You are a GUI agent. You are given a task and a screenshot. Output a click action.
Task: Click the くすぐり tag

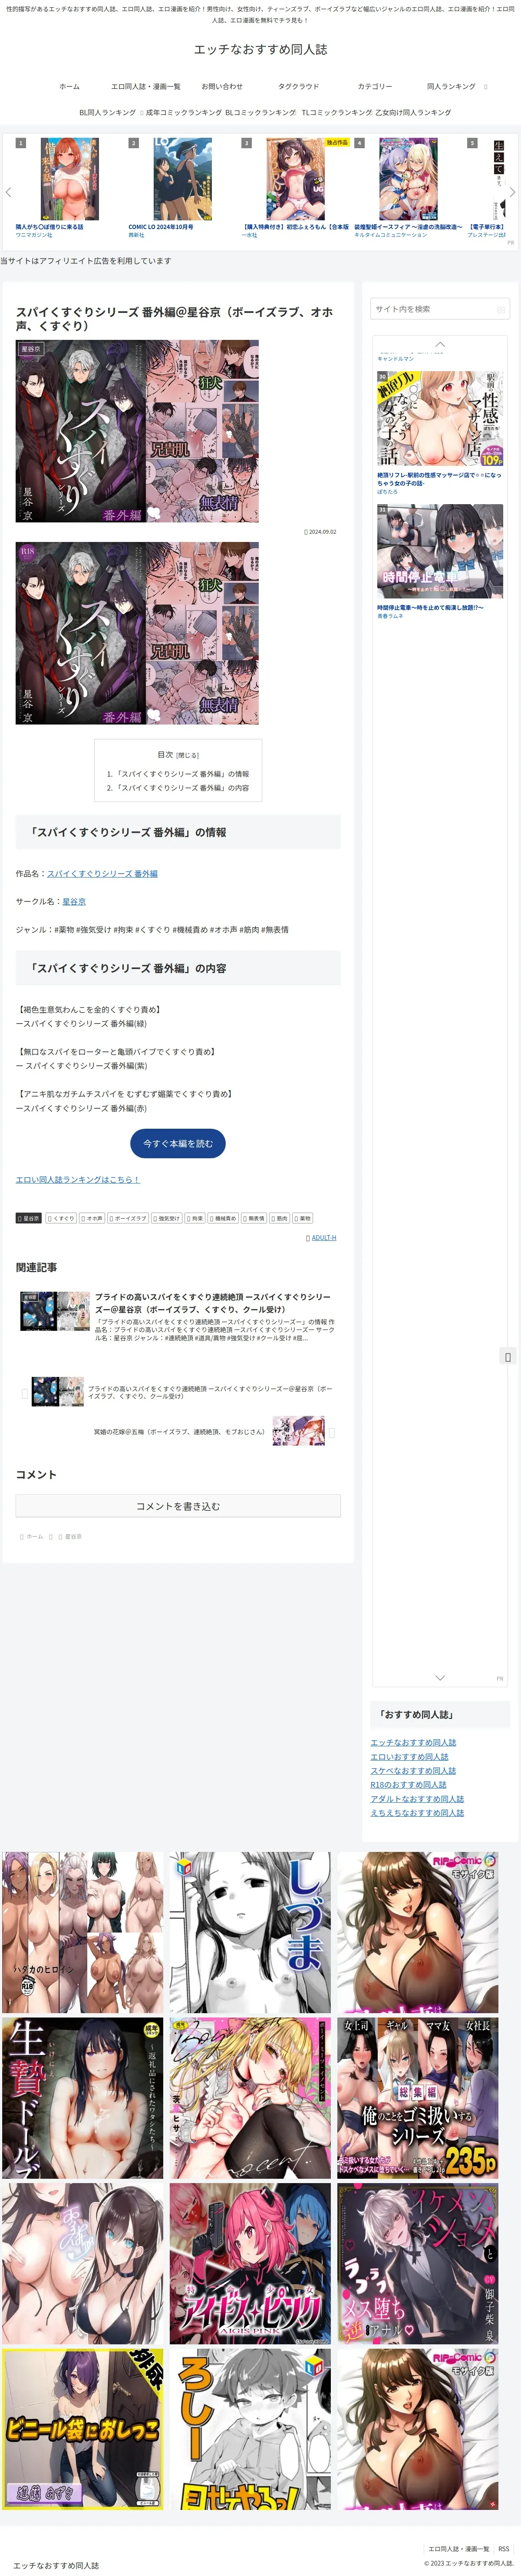tap(61, 1218)
